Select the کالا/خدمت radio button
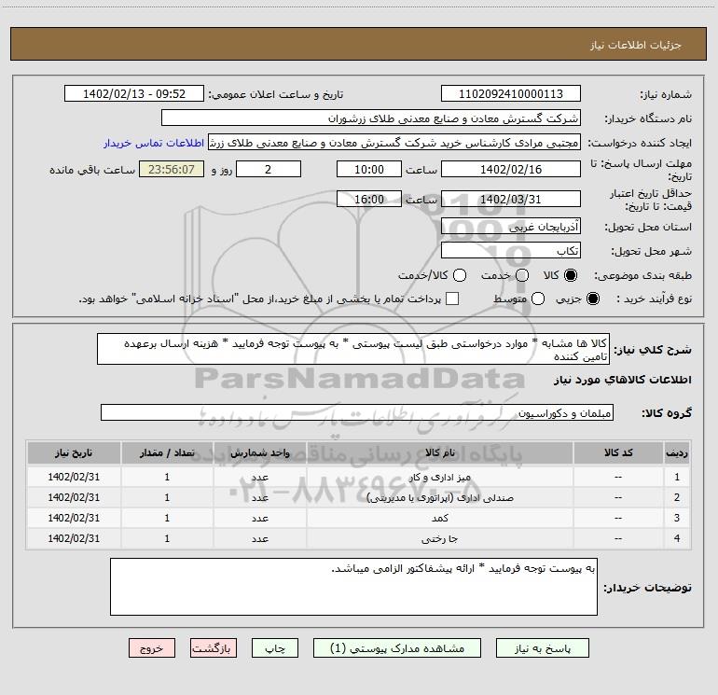This screenshot has height=695, width=718. [460, 275]
